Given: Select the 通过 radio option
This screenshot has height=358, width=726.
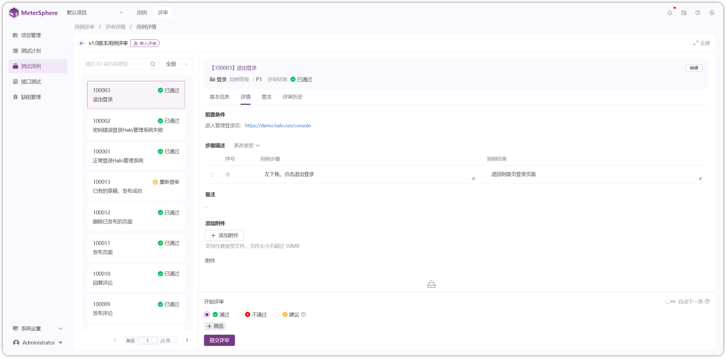Looking at the screenshot, I should coord(207,314).
